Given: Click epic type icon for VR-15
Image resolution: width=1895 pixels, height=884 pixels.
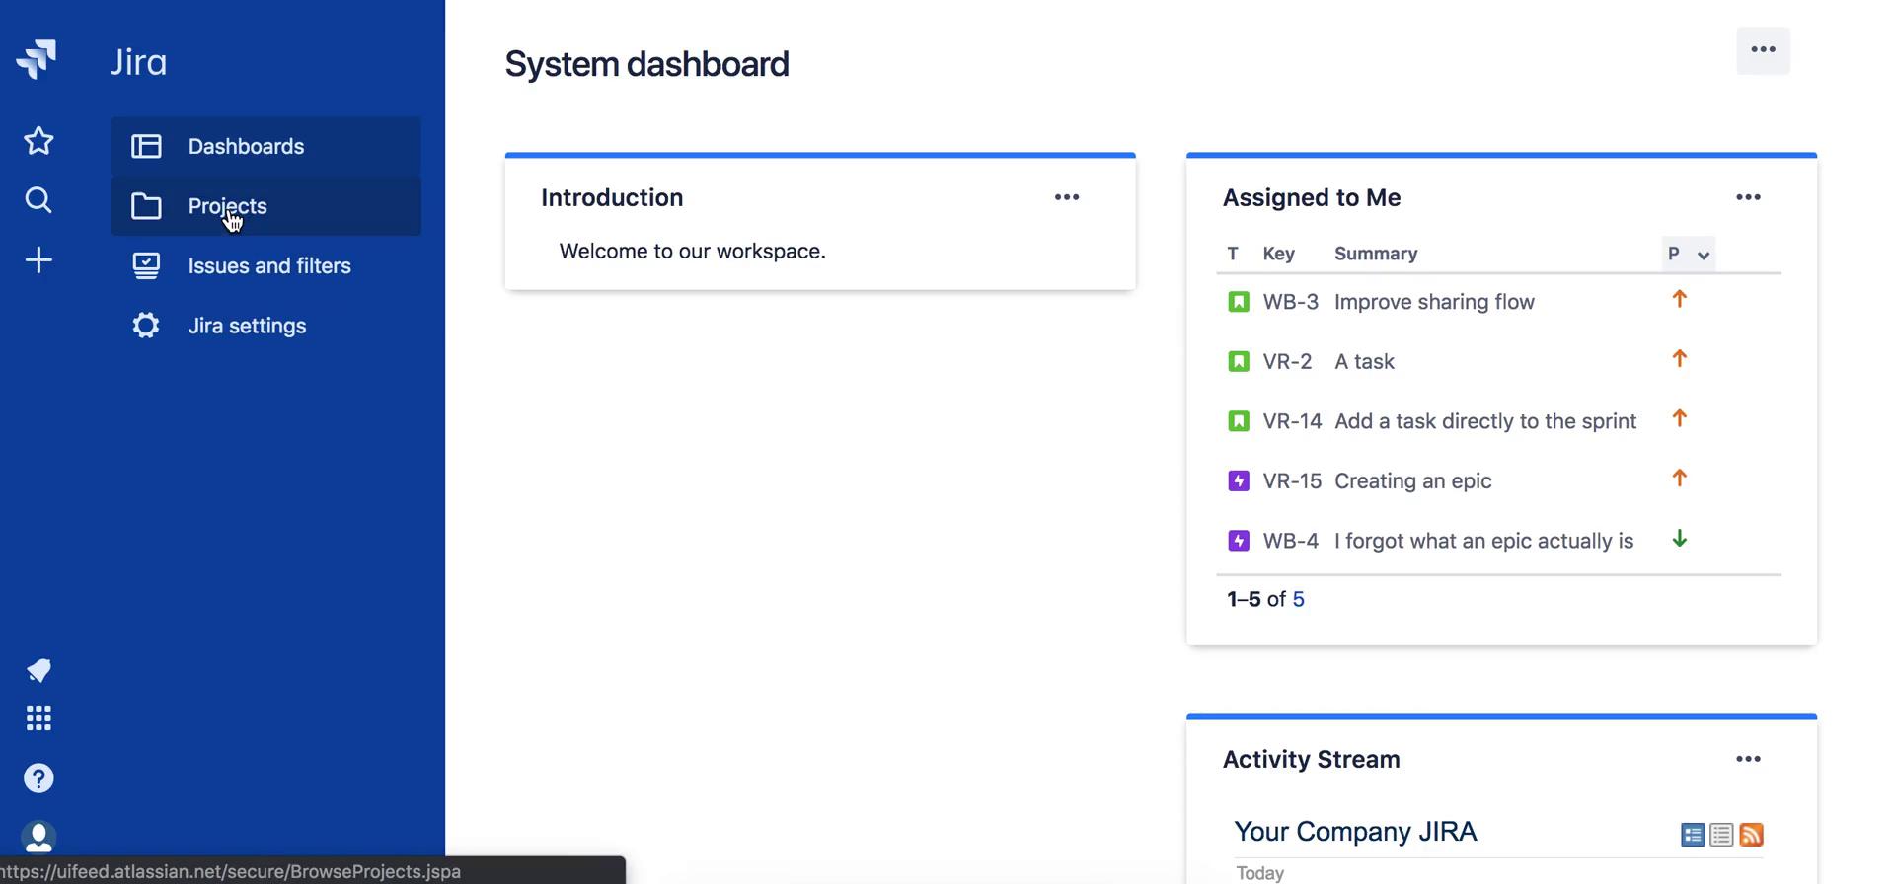Looking at the screenshot, I should click(x=1238, y=480).
